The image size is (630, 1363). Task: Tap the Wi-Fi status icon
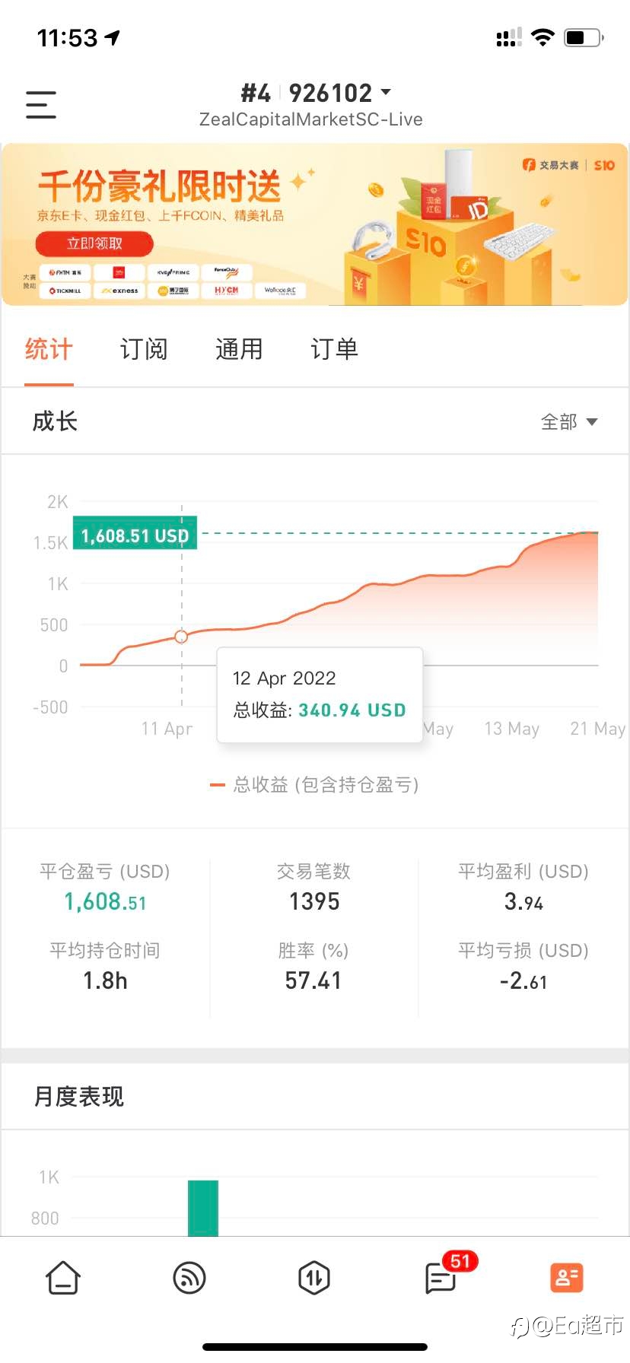click(542, 37)
